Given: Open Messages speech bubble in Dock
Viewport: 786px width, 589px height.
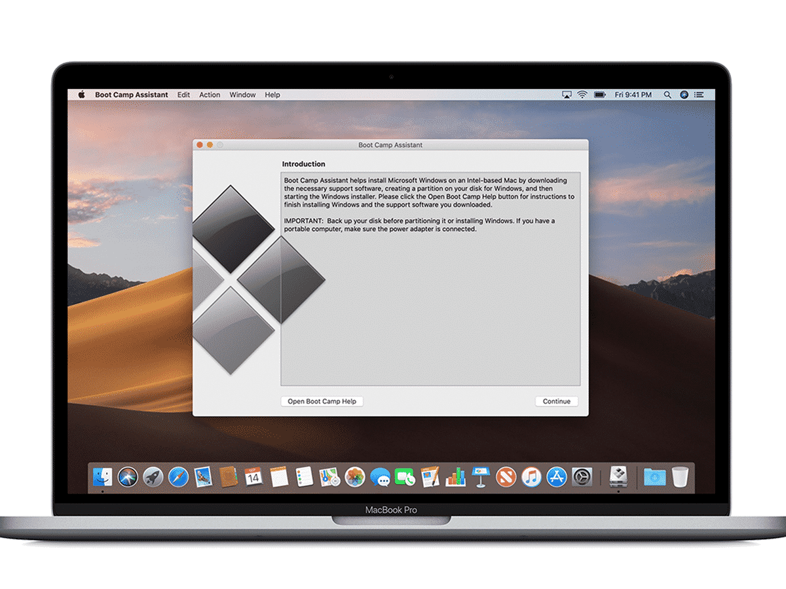Looking at the screenshot, I should (x=380, y=477).
